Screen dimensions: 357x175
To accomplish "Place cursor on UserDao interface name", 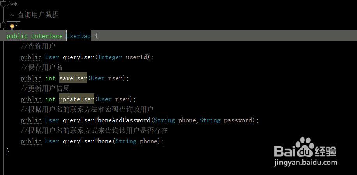I will pos(79,36).
